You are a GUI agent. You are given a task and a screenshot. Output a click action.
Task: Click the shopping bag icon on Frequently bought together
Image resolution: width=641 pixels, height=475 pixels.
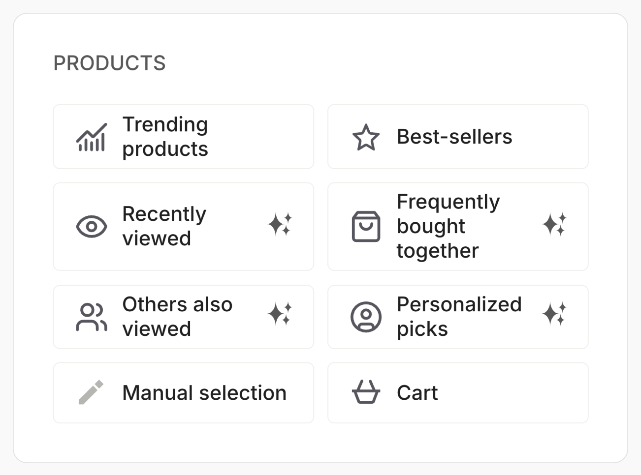click(366, 226)
